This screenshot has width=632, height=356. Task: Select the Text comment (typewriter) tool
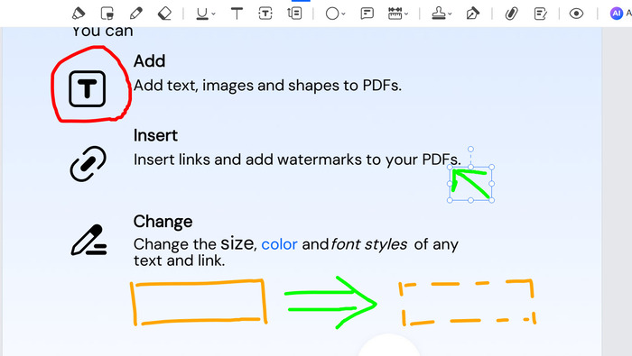pos(237,14)
